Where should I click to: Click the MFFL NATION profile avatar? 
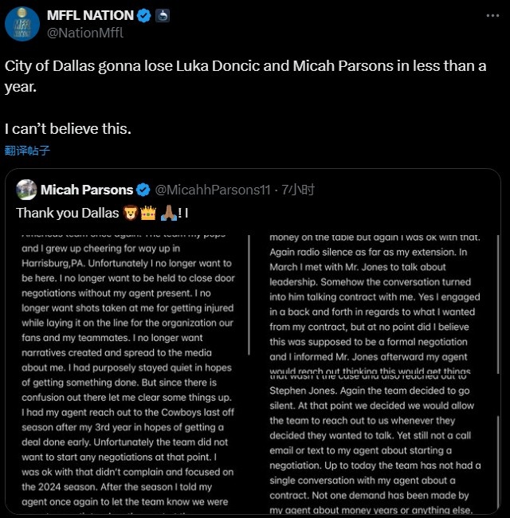22,23
